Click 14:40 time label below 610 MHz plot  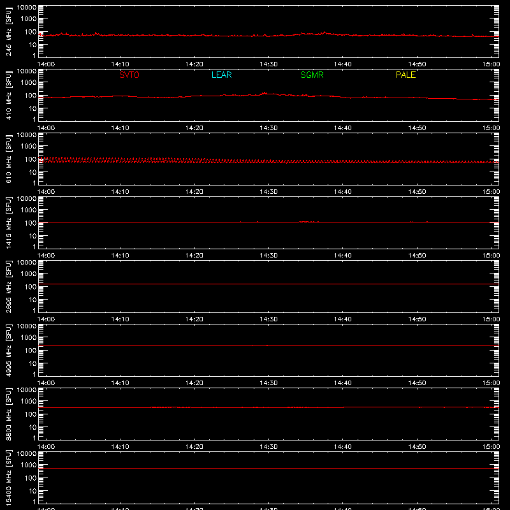click(343, 192)
